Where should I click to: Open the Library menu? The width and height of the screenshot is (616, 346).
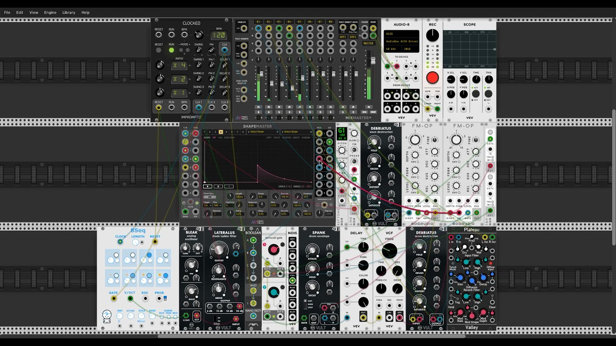point(69,12)
